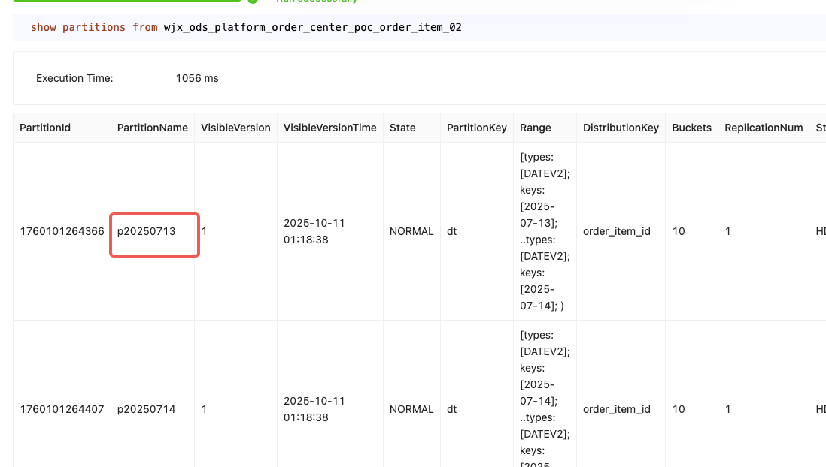
Task: Click partition ID 1760101264366
Action: [62, 231]
